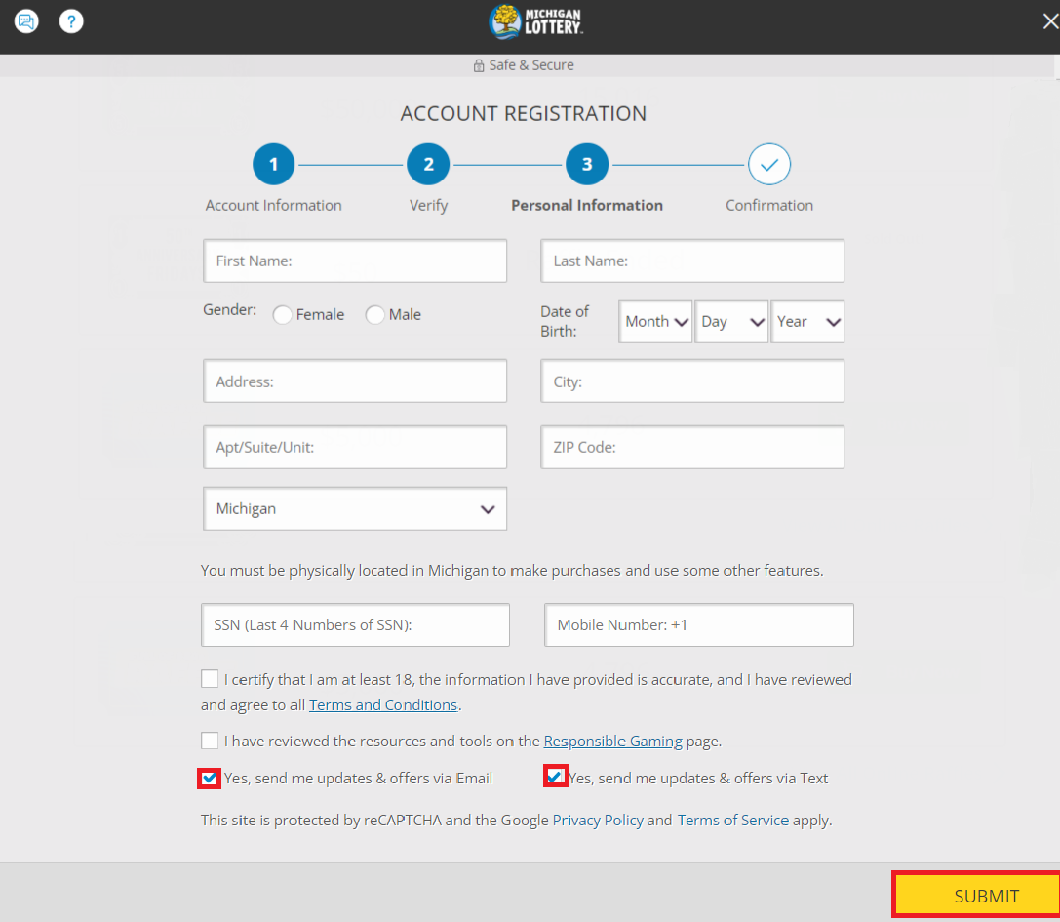Viewport: 1060px width, 922px height.
Task: Open the Responsible Gaming page link
Action: [612, 741]
